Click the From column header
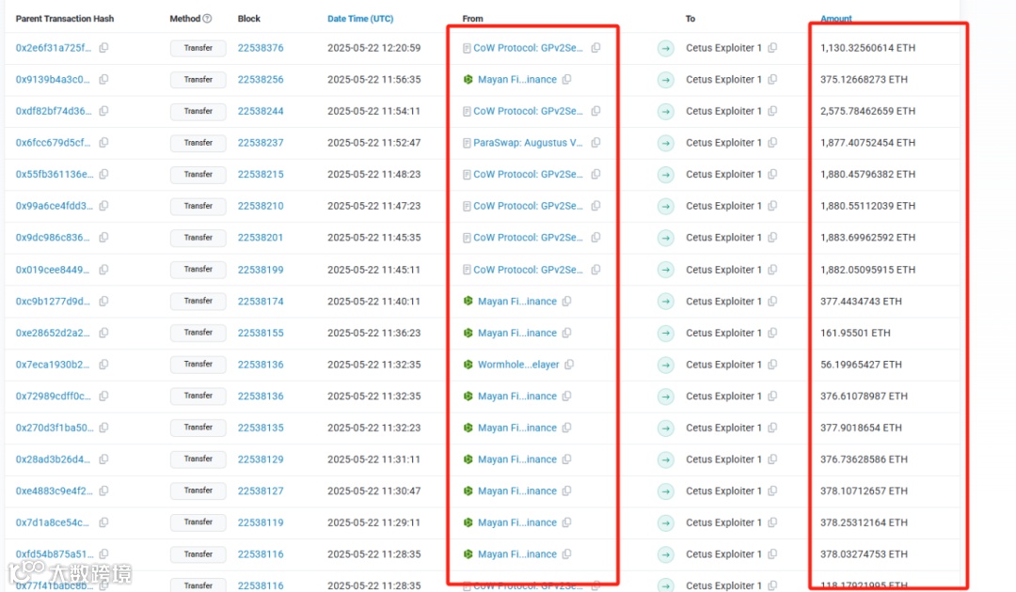 pos(472,19)
